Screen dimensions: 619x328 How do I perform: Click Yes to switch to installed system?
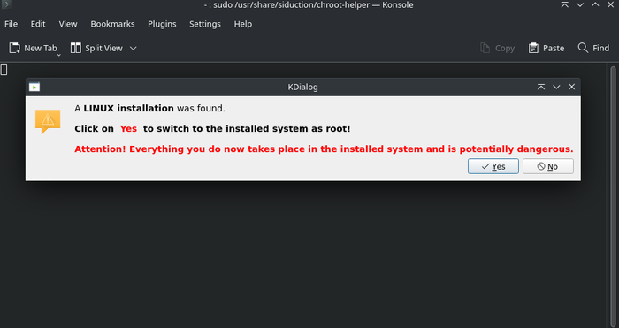click(x=493, y=166)
